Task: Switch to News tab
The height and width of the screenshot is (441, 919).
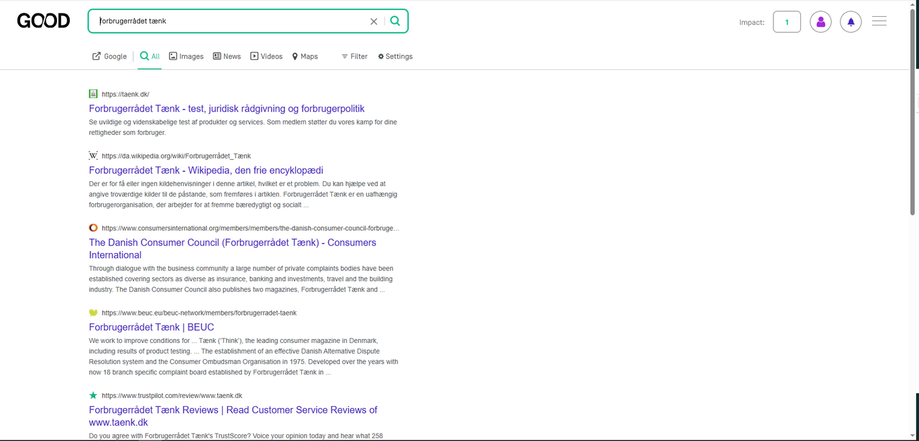Action: pyautogui.click(x=227, y=56)
